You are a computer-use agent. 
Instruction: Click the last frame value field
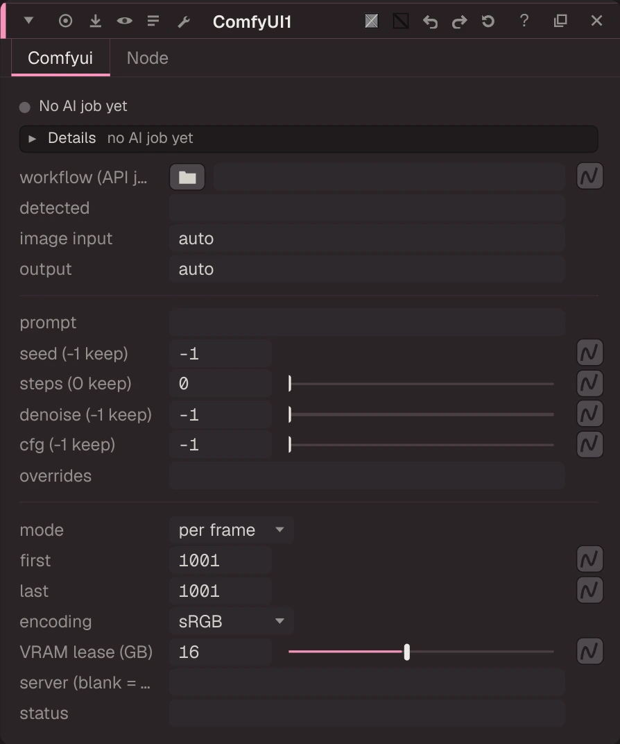pos(221,591)
